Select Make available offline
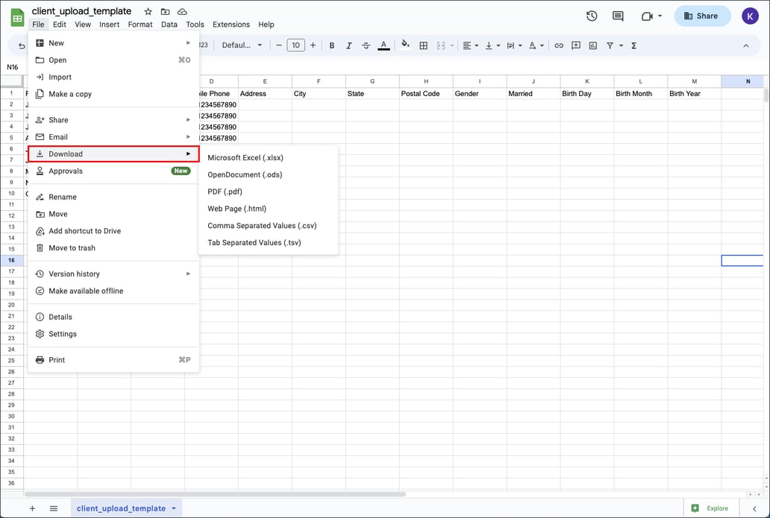 coord(113,291)
